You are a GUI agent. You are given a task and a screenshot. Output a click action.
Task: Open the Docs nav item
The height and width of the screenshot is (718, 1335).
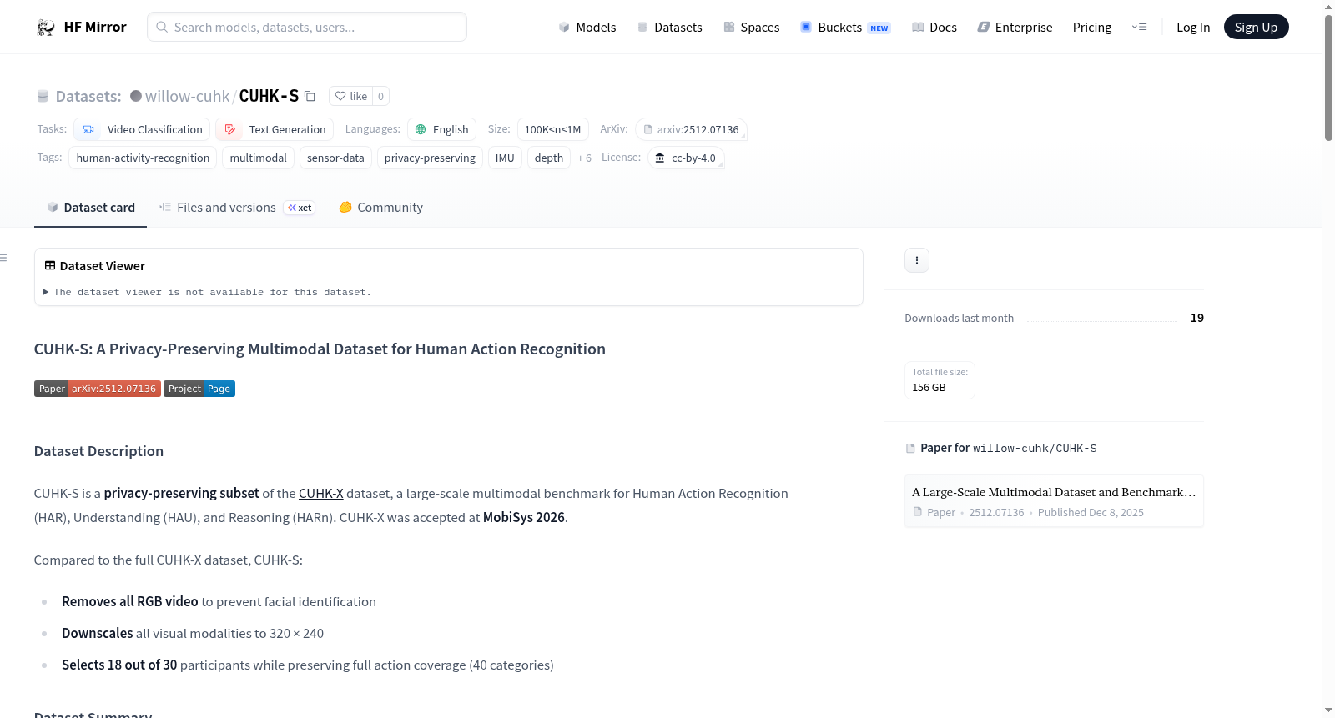click(x=934, y=28)
